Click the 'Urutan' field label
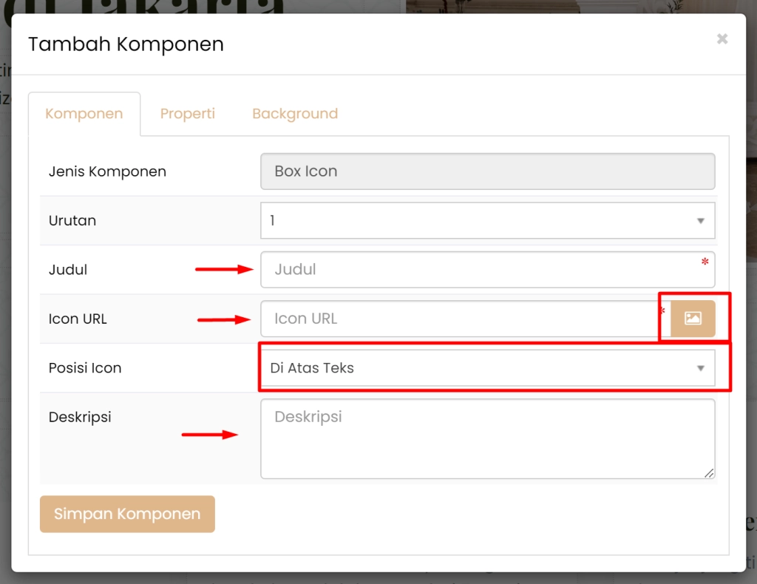 72,221
